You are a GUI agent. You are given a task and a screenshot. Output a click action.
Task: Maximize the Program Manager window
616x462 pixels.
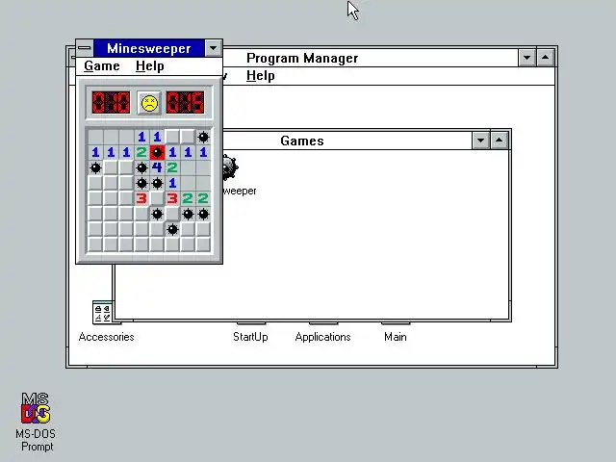tap(546, 58)
